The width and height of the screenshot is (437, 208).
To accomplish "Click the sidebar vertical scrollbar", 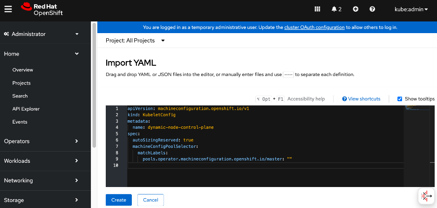I will coord(94,84).
